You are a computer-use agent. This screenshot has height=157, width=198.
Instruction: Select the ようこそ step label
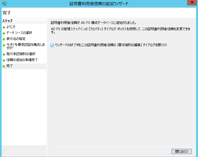click(x=11, y=27)
